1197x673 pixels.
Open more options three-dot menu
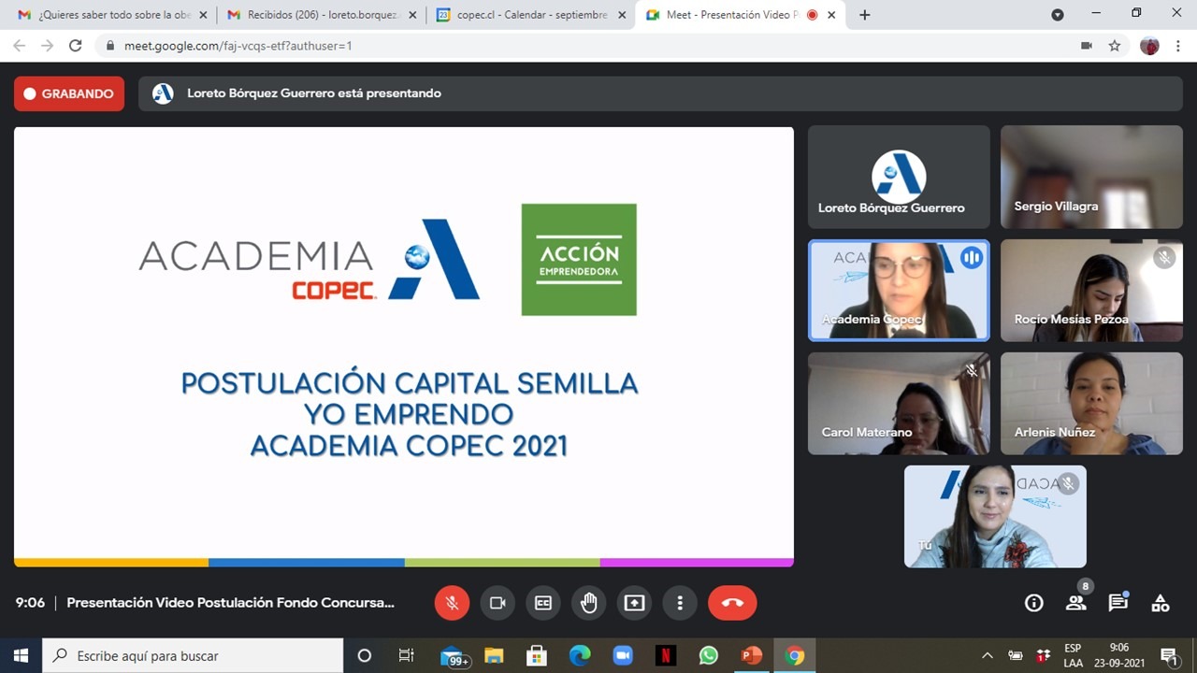[x=681, y=603]
